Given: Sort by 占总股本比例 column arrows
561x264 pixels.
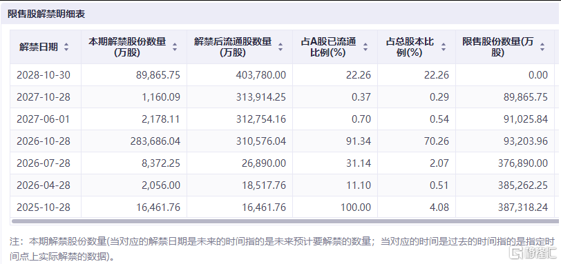Looking at the screenshot, I should tap(444, 47).
